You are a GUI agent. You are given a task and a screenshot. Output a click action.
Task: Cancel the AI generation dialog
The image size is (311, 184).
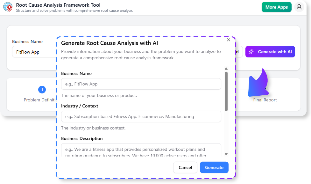click(x=185, y=167)
